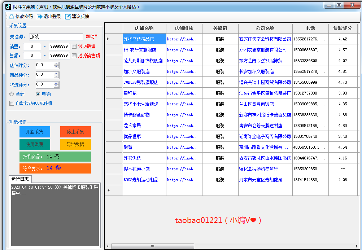Increase 商品评分 with up arrow
362x250 pixels.
tap(56, 73)
